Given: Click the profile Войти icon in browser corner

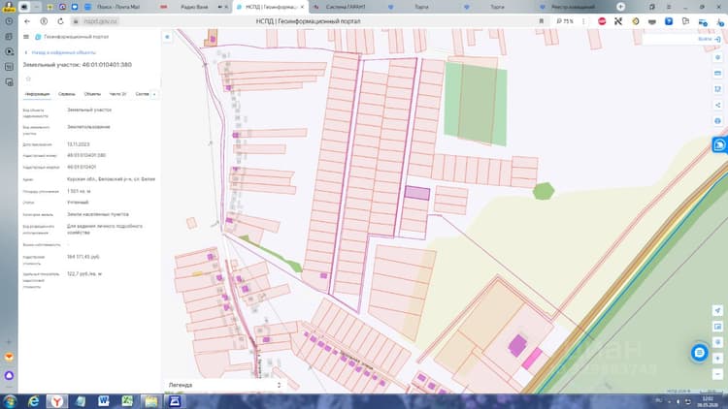Looking at the screenshot, I should [x=9, y=7].
